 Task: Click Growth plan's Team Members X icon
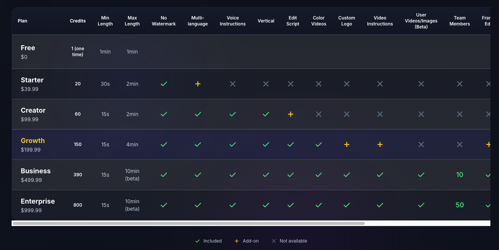click(x=460, y=144)
